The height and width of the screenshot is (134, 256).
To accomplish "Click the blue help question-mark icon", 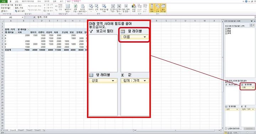I will point(246,1).
